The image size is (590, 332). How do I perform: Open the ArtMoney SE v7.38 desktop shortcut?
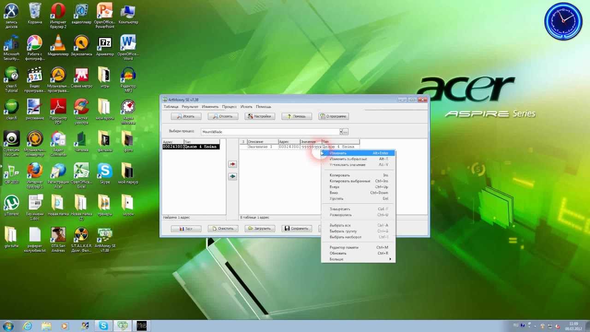(x=105, y=239)
